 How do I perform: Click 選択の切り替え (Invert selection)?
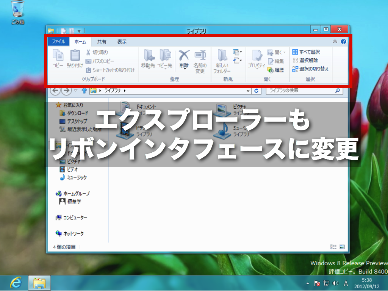click(310, 69)
